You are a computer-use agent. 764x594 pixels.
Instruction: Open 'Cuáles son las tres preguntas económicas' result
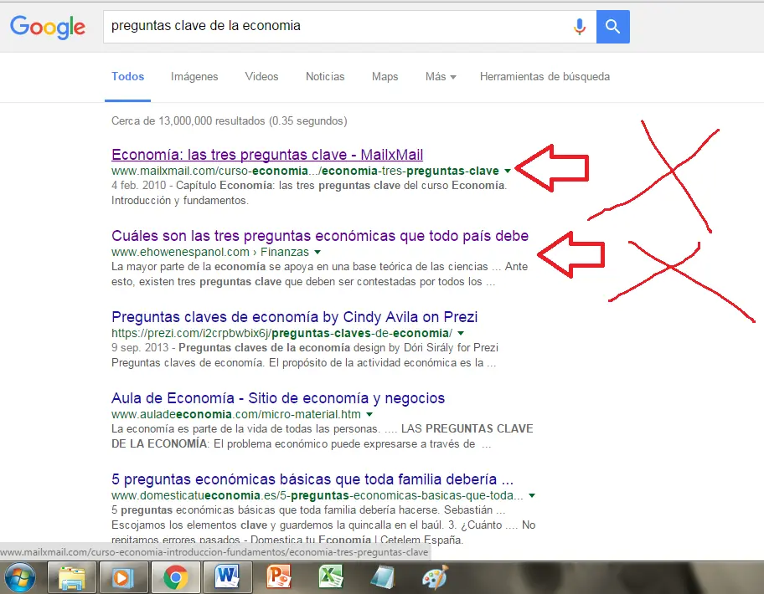320,236
